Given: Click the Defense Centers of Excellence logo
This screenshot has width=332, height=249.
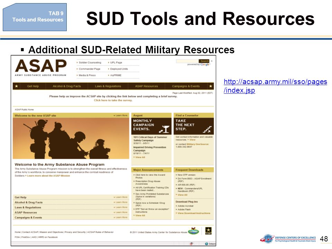Looking at the screenshot, I should click(288, 239).
